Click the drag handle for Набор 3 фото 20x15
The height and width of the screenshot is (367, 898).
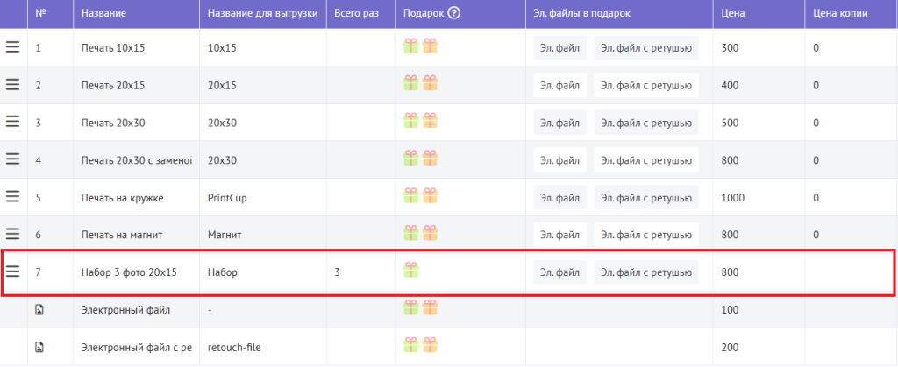pyautogui.click(x=13, y=272)
